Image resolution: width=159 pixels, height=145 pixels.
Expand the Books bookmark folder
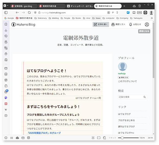point(77,18)
